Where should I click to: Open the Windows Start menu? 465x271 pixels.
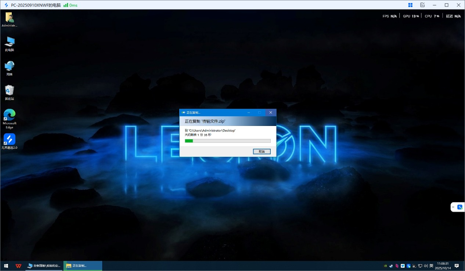click(6, 266)
